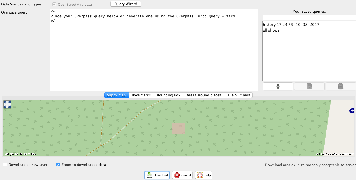The width and height of the screenshot is (356, 180).
Task: Show the Slippy map tab
Action: click(x=116, y=95)
